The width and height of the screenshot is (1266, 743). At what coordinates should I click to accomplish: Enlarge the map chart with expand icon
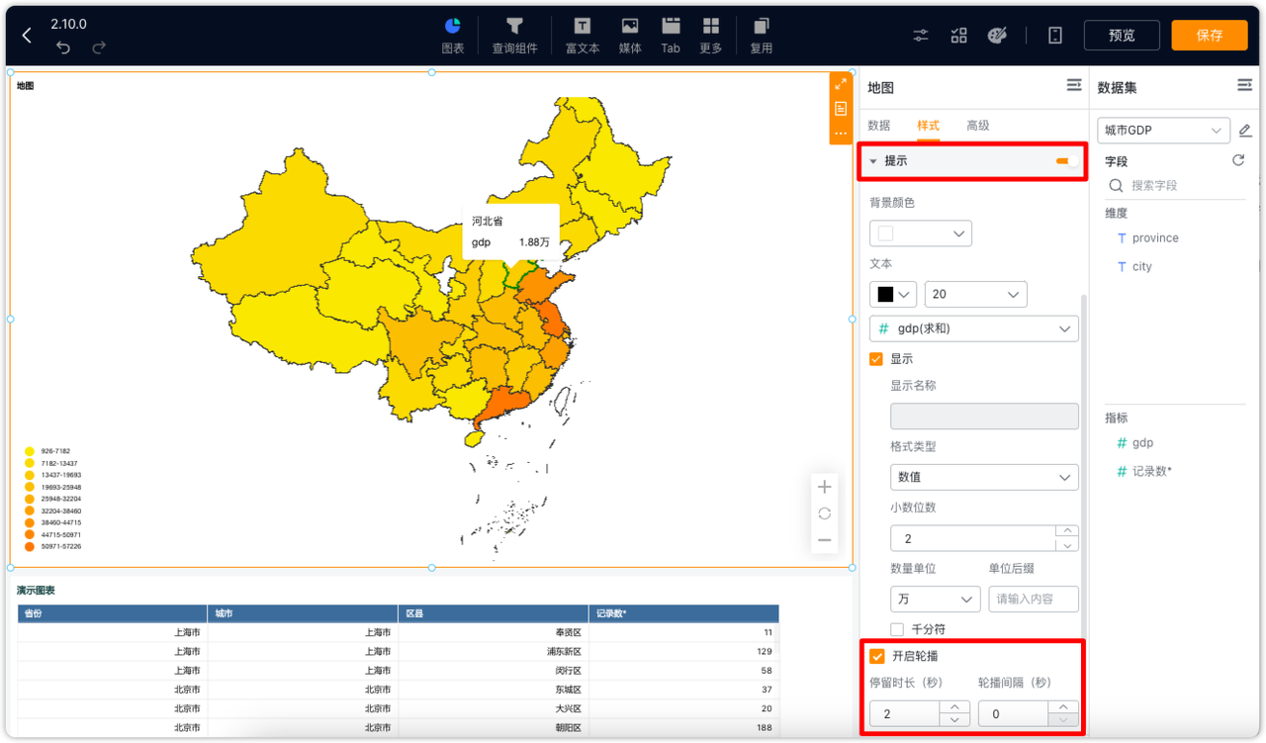click(x=841, y=84)
